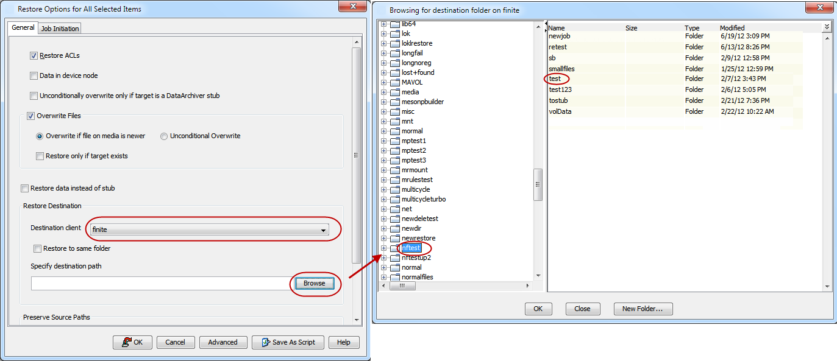The height and width of the screenshot is (361, 837).
Task: Select the Unconditional Overwrite radio button
Action: coord(164,136)
